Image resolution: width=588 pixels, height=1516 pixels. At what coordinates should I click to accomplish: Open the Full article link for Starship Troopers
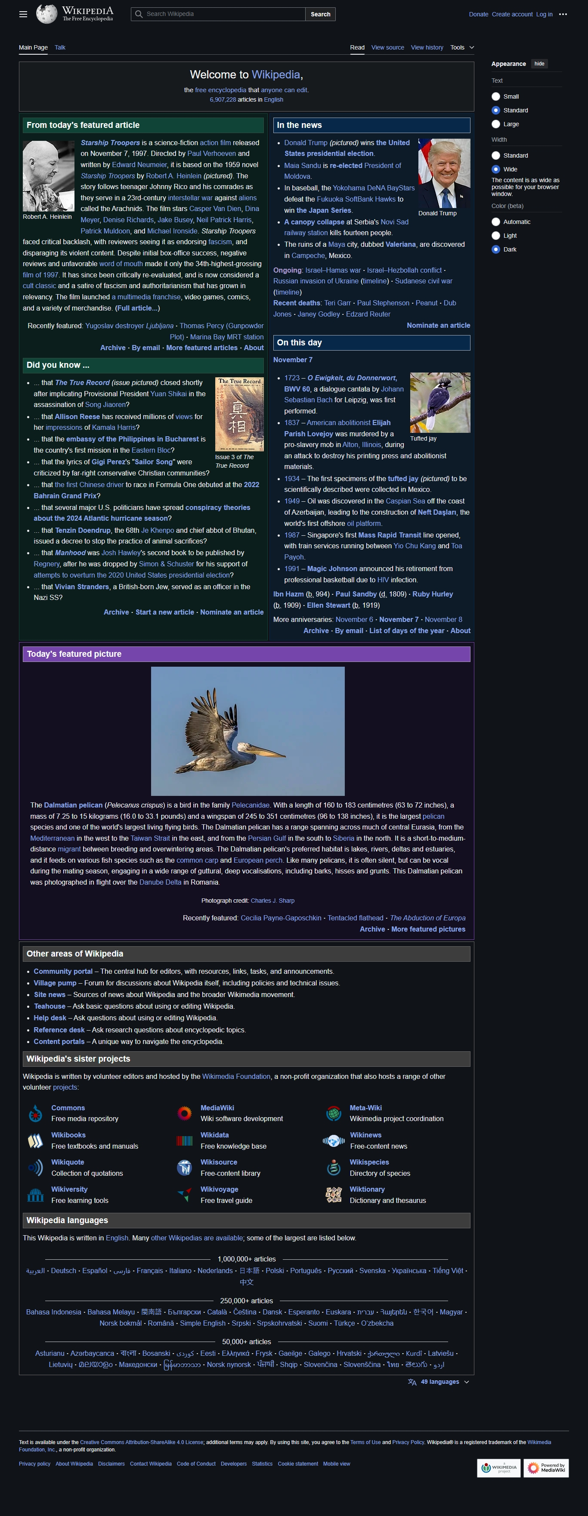click(137, 308)
